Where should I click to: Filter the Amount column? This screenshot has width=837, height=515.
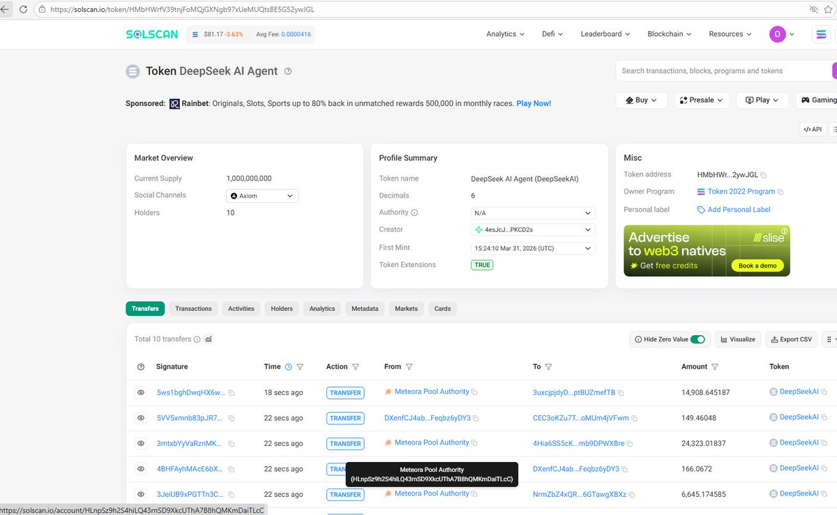point(715,367)
